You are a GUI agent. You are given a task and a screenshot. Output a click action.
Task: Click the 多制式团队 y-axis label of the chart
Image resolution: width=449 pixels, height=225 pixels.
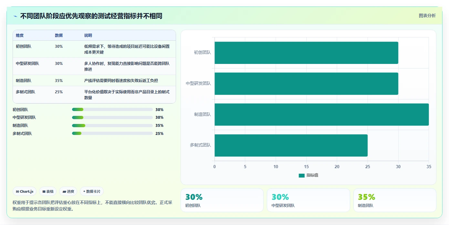click(x=200, y=145)
